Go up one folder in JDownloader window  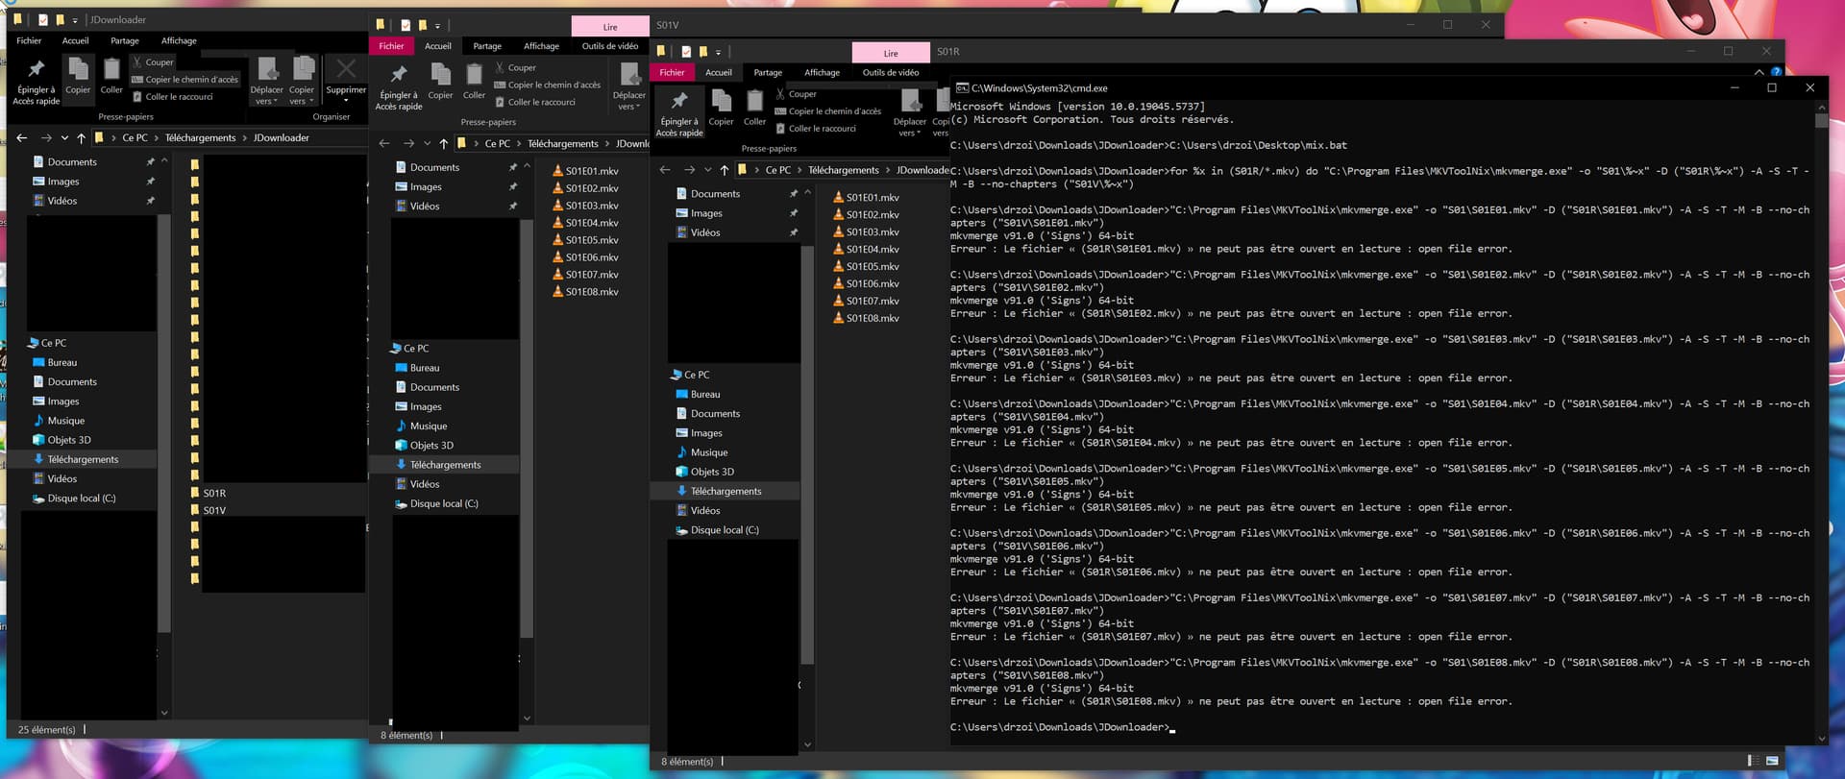(82, 138)
